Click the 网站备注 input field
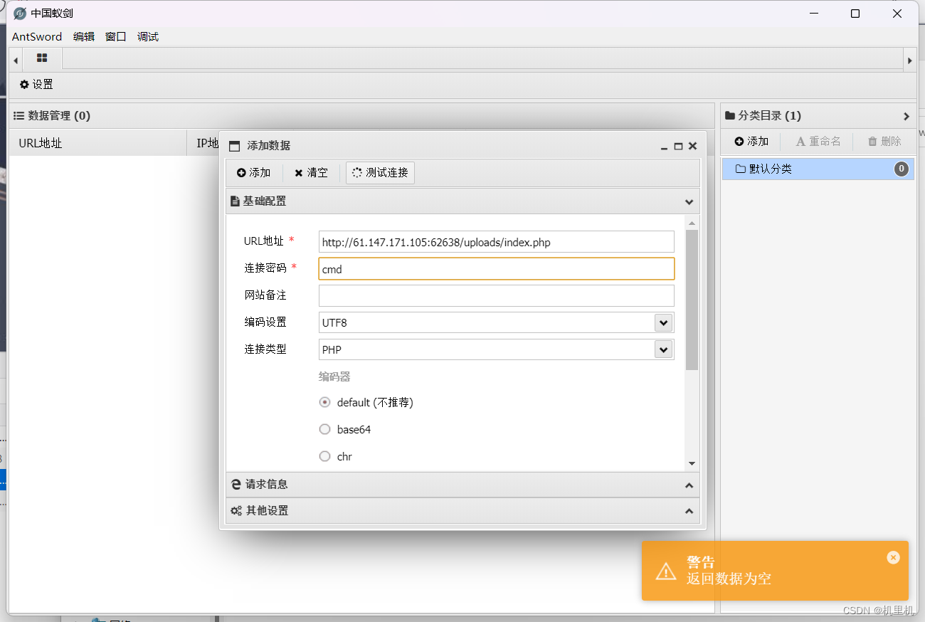925x622 pixels. (x=496, y=296)
